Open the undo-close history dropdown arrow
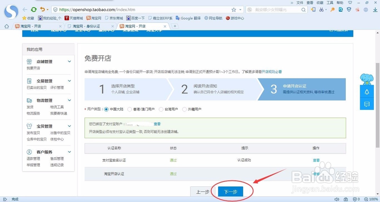This screenshot has height=202, width=380. coord(47,10)
